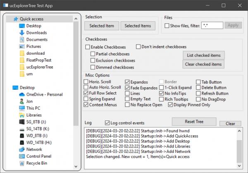Tick Enable Checkboxes
Image resolution: width=248 pixels, height=173 pixels.
[x=88, y=47]
